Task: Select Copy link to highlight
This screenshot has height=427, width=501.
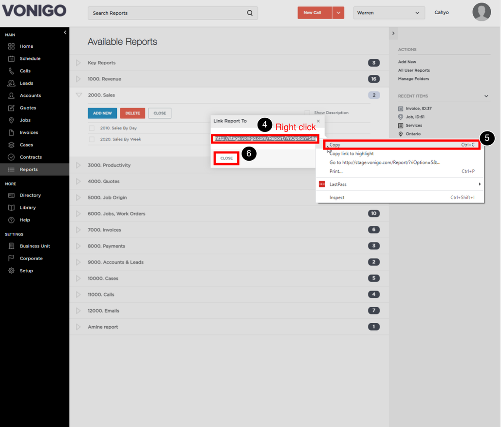Action: (352, 154)
